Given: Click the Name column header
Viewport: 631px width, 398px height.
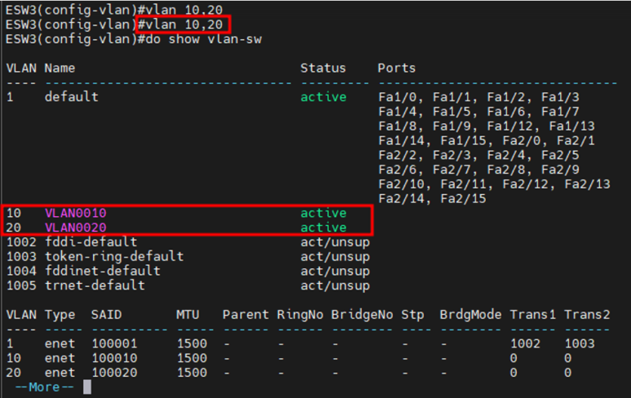Looking at the screenshot, I should [x=60, y=68].
